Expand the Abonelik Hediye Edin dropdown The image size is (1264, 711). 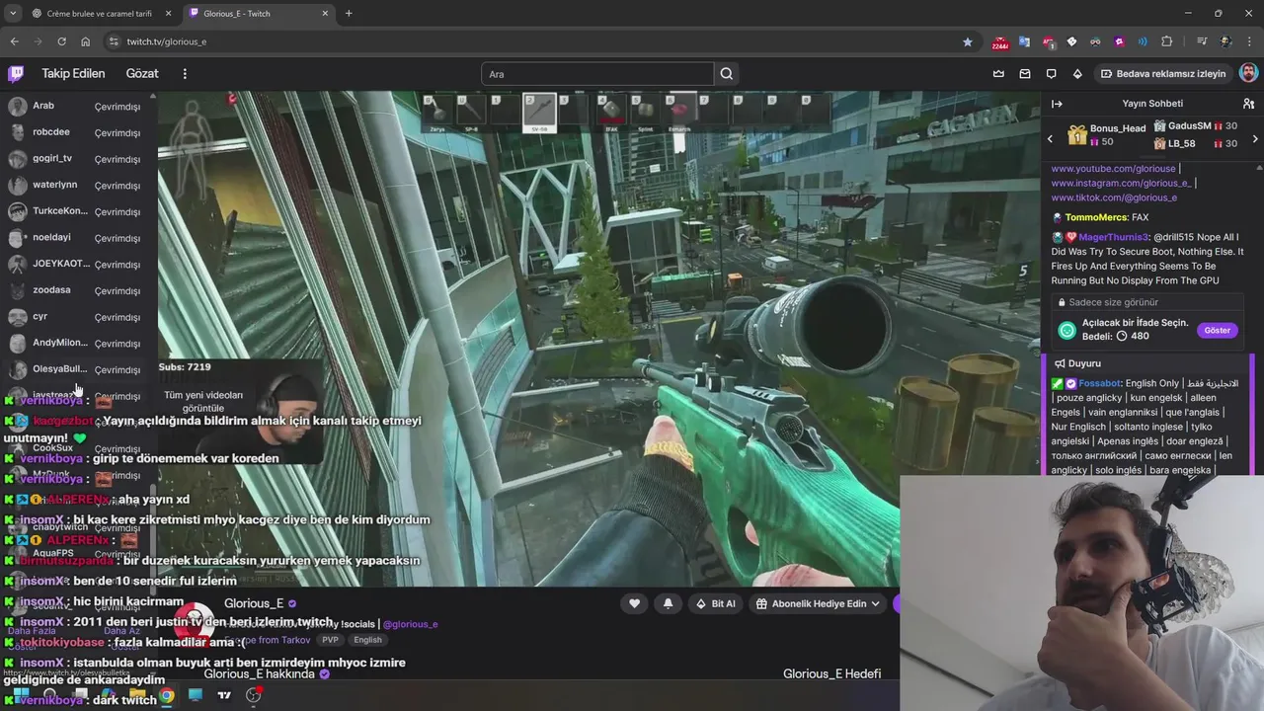[x=817, y=603]
